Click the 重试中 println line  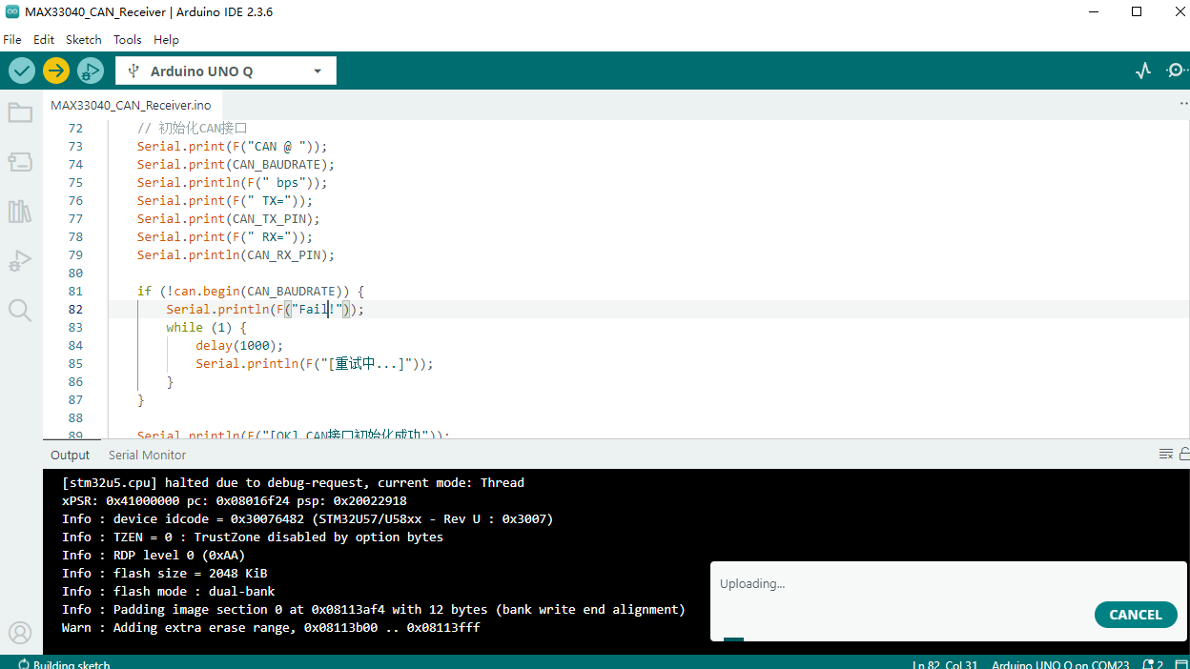coord(315,364)
